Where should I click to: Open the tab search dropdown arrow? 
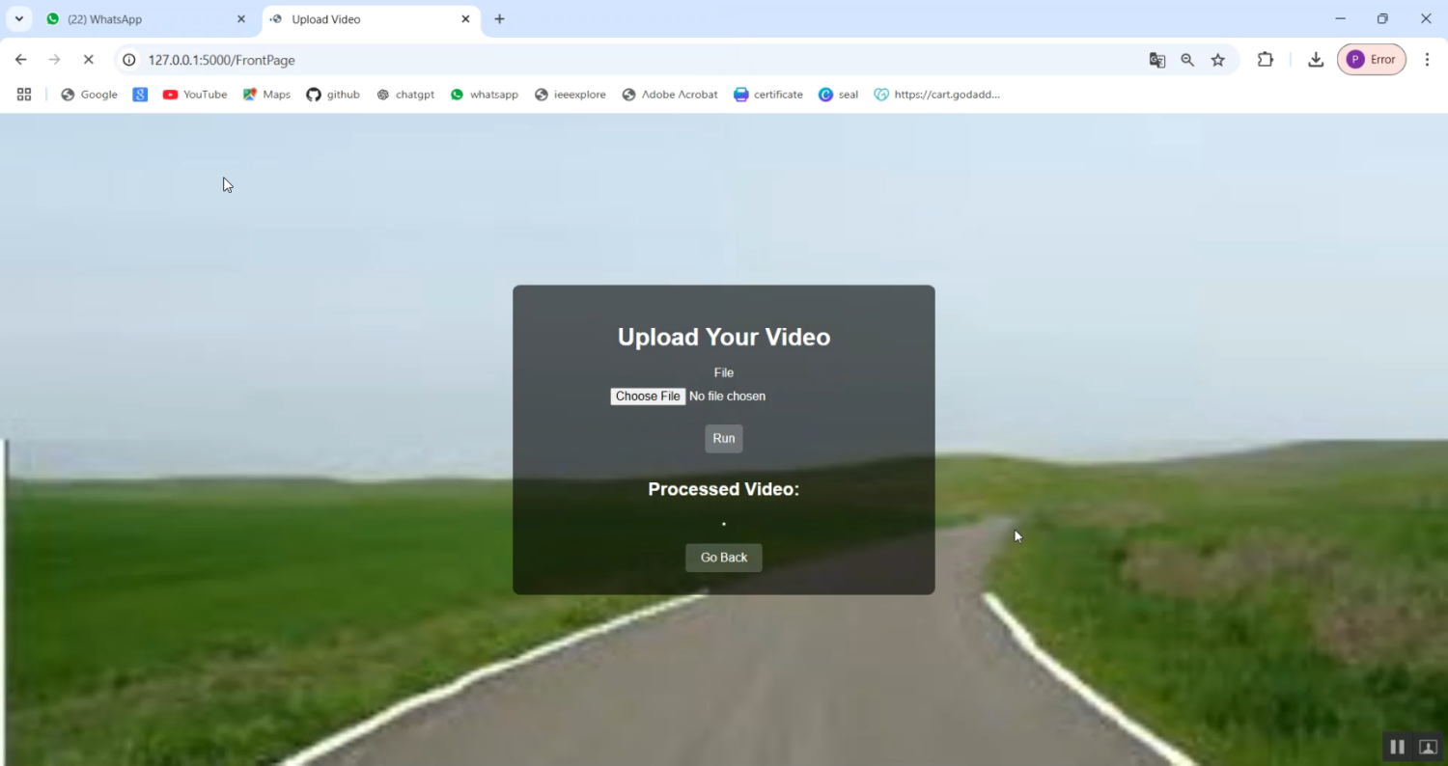point(18,19)
